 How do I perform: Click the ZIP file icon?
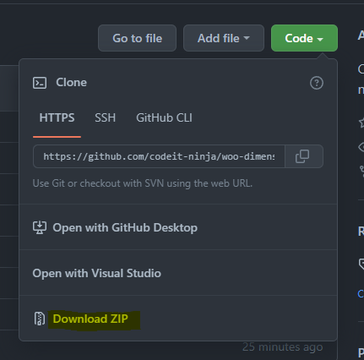40,319
